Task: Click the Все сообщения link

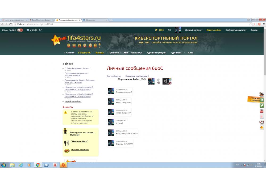Action: click(x=114, y=76)
